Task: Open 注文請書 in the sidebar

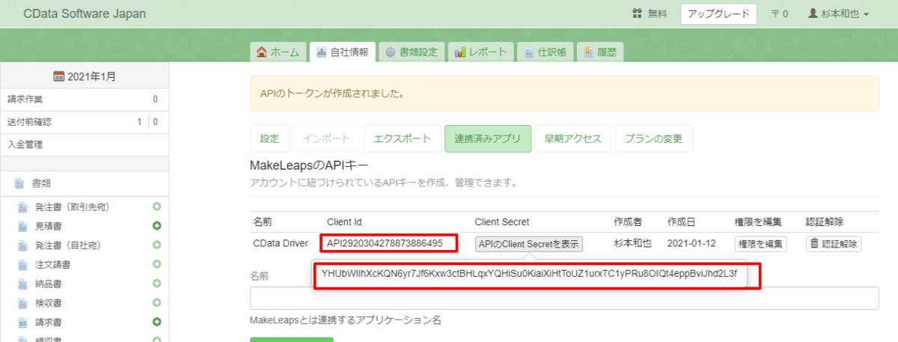Action: pos(52,264)
